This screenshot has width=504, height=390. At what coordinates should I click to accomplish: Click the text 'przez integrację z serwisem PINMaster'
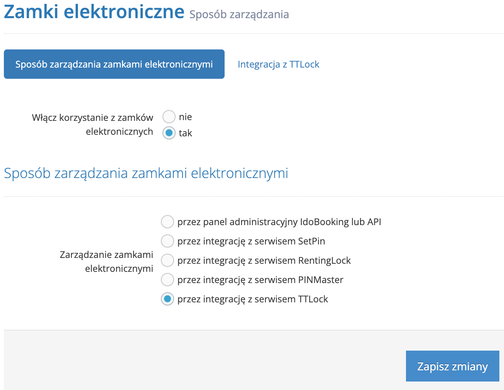260,280
